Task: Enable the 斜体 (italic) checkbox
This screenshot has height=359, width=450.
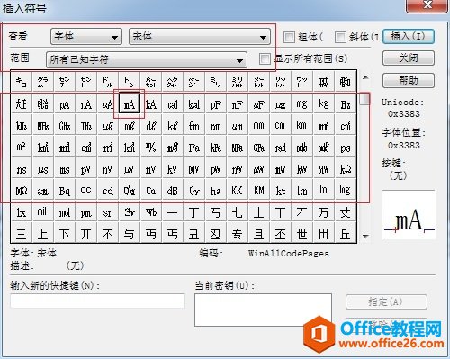Action: coord(340,37)
